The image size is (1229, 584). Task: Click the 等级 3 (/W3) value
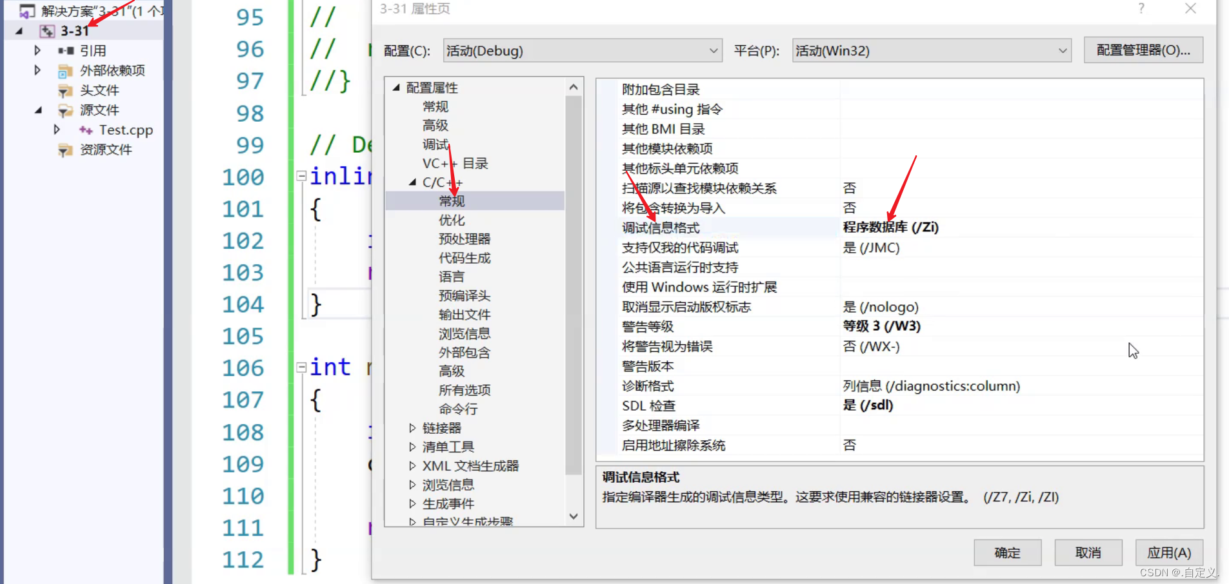881,326
